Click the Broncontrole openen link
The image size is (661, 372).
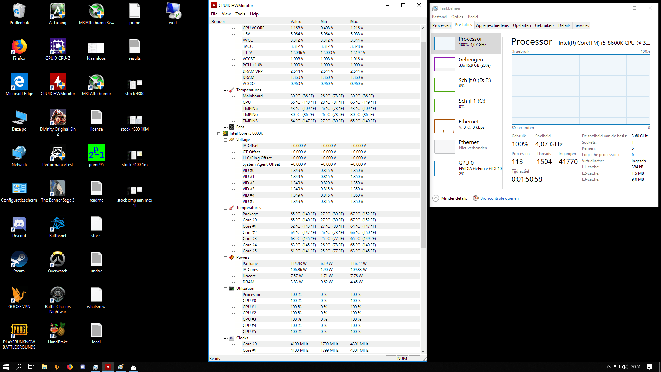pos(499,198)
